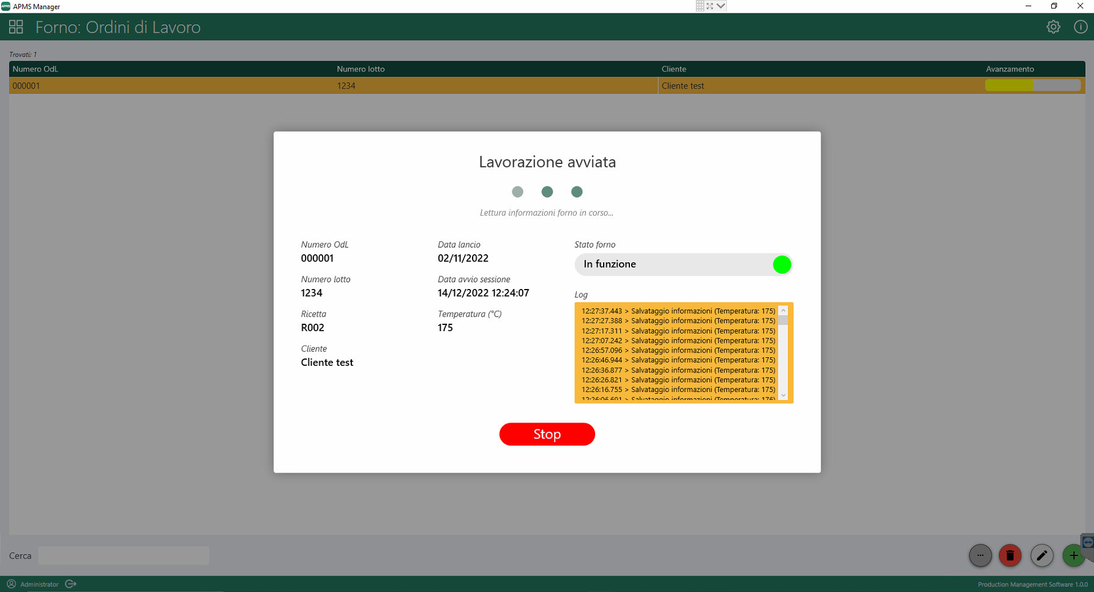The width and height of the screenshot is (1094, 592).
Task: Open the three-dots more options button
Action: 980,555
